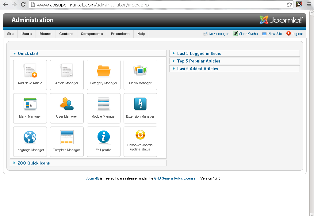Open the Help menu
The height and width of the screenshot is (216, 314).
coord(141,34)
